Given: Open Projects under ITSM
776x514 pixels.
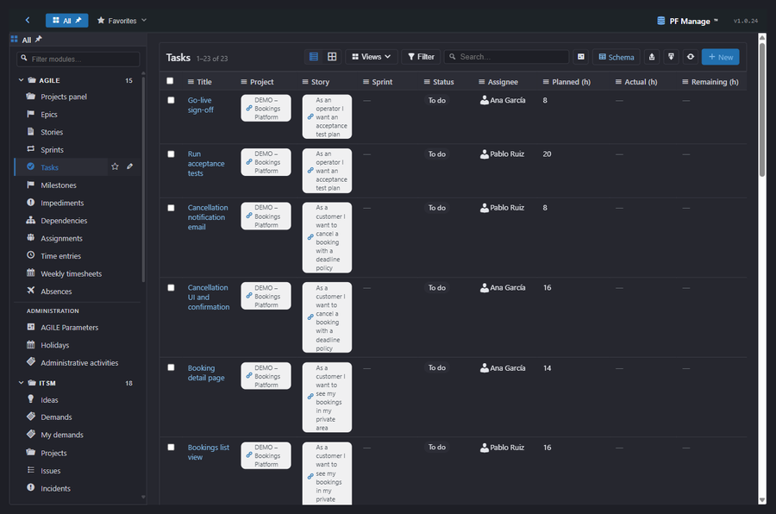Looking at the screenshot, I should coord(53,453).
